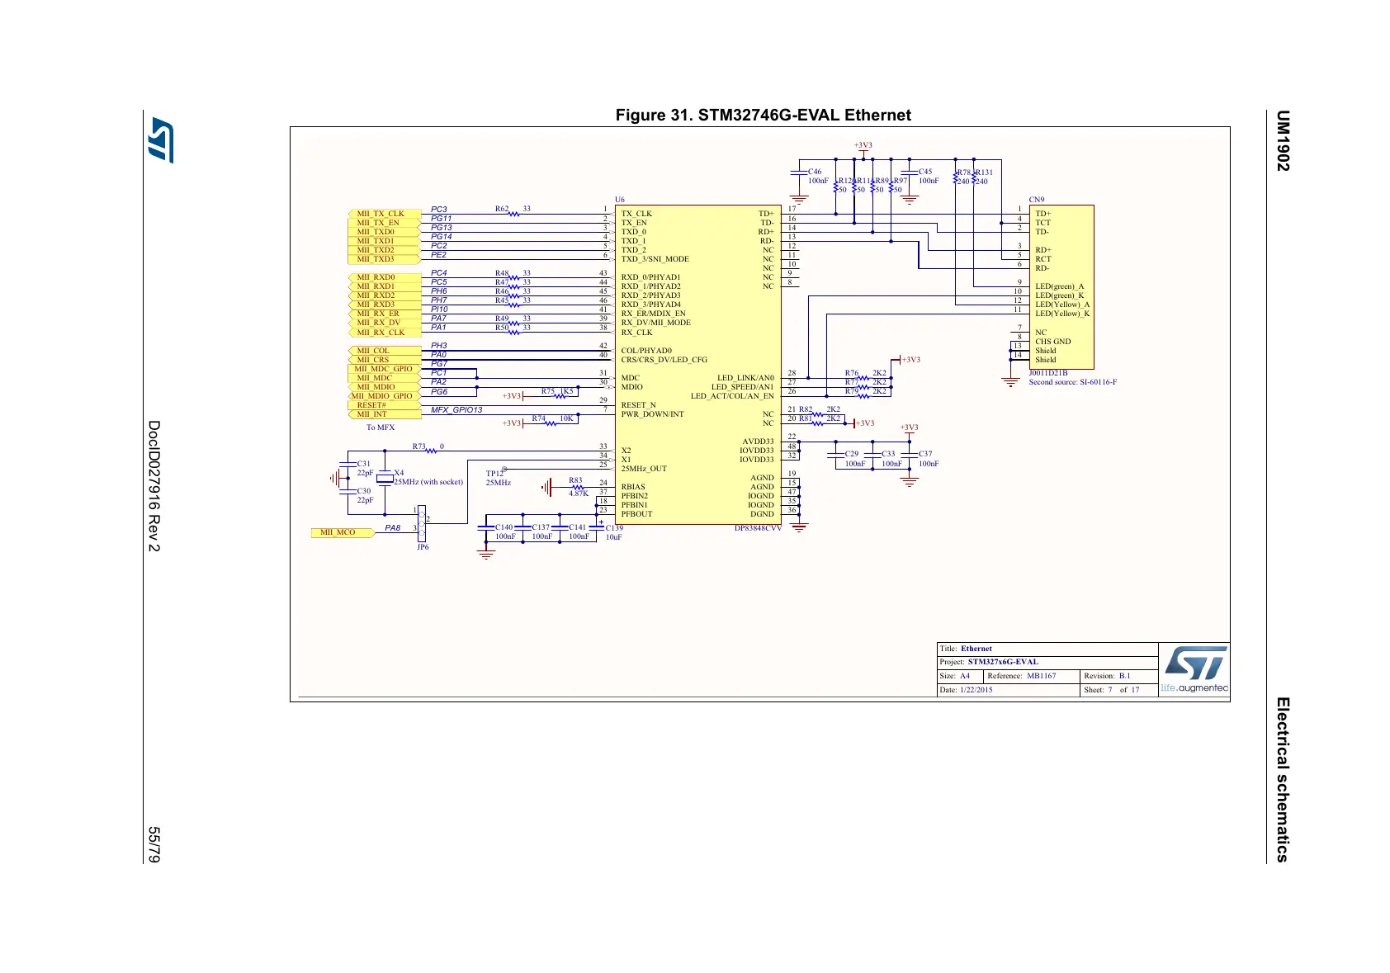Viewport: 1390px width, 973px height.
Task: Click the TX_CLK pin name inside U6
Action: point(636,214)
